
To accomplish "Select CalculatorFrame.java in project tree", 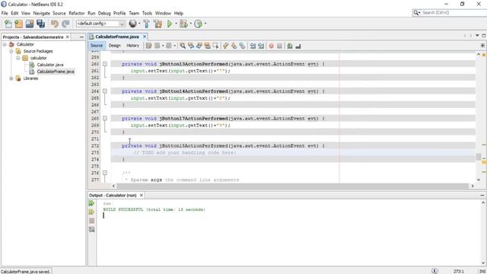I will coord(56,72).
